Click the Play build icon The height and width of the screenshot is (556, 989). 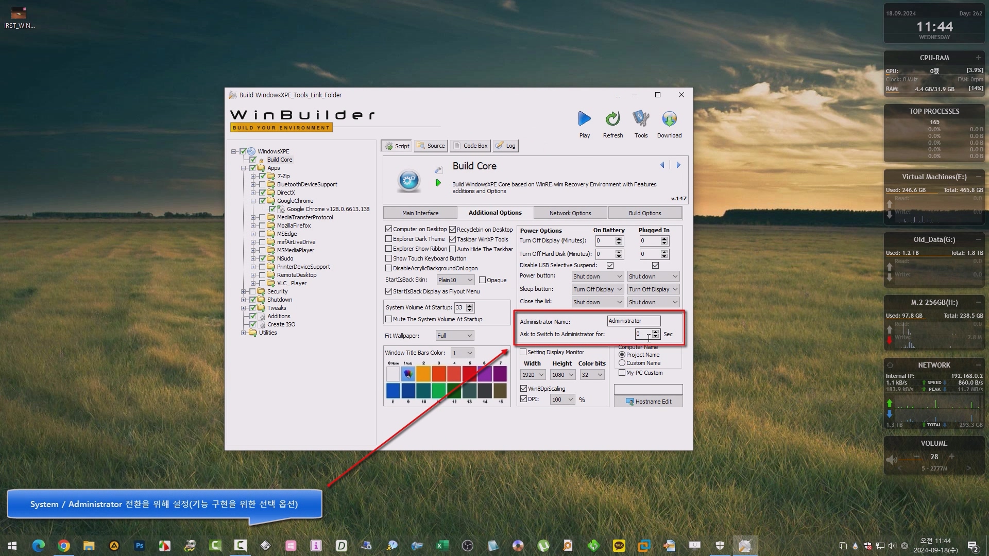[584, 119]
